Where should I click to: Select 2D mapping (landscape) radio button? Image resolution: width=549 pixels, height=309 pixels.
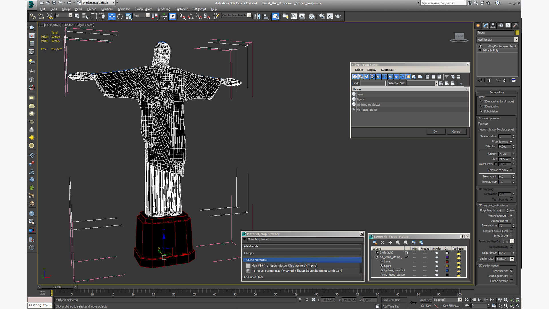point(481,102)
